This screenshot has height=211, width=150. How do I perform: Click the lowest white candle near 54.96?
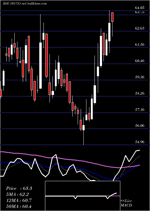tap(83, 128)
